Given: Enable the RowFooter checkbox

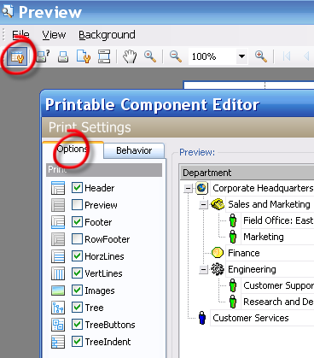Looking at the screenshot, I should (x=77, y=239).
